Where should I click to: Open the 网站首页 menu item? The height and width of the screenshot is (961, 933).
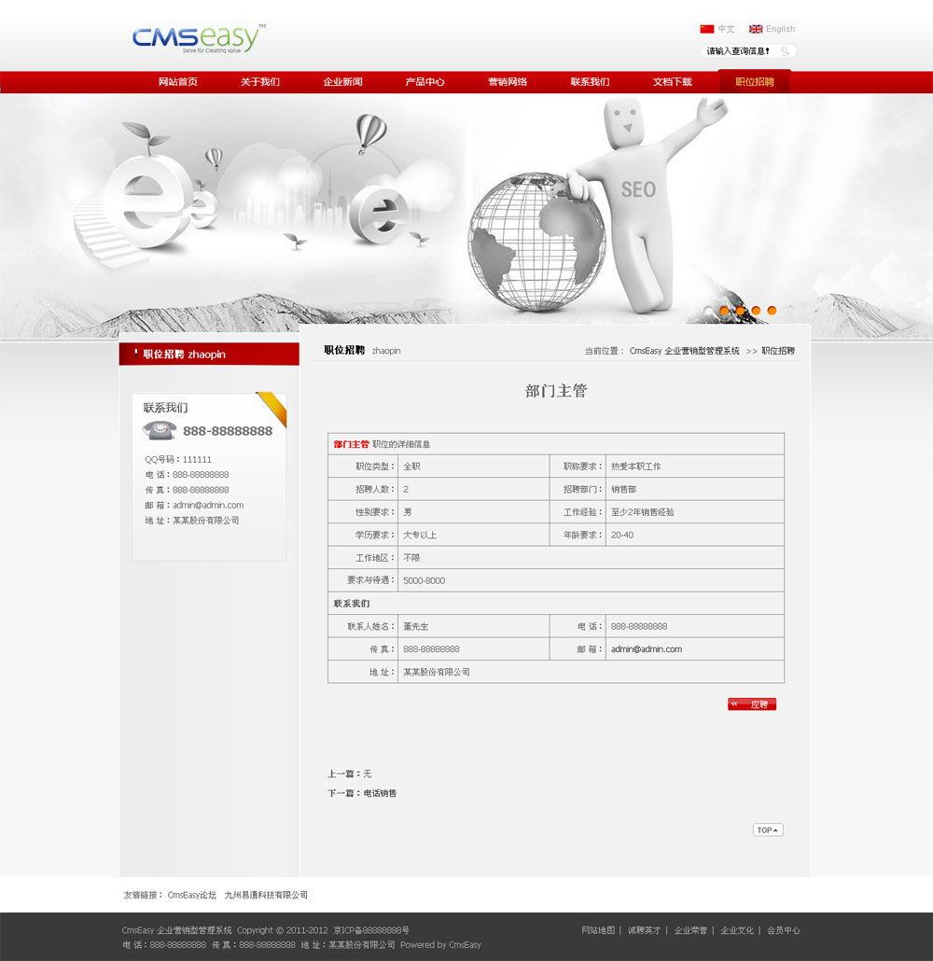coord(178,82)
